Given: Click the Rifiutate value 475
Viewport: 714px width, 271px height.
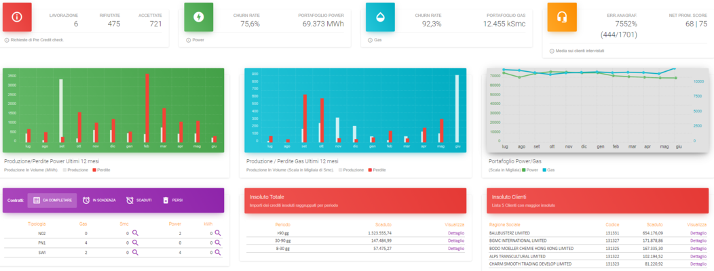Looking at the screenshot, I should (114, 24).
